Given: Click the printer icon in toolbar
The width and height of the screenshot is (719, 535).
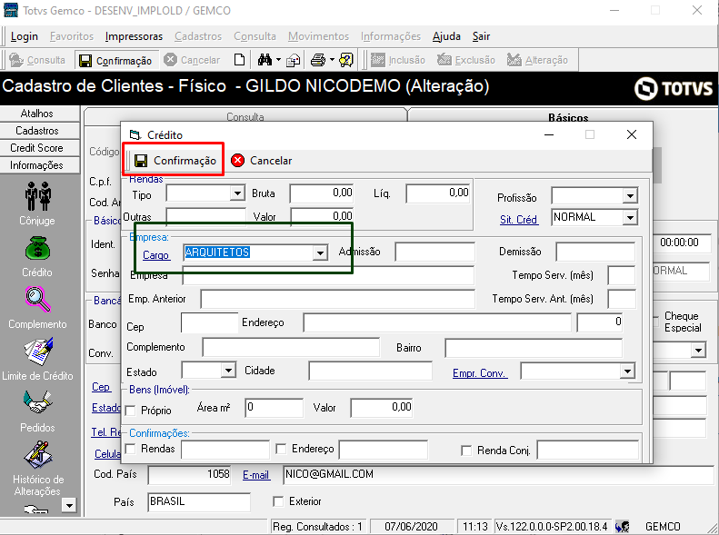Looking at the screenshot, I should click(318, 60).
